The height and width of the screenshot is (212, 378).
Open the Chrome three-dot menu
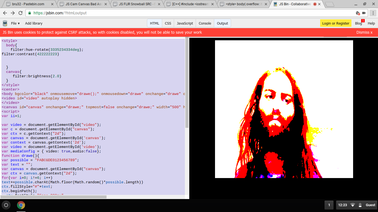tap(373, 13)
